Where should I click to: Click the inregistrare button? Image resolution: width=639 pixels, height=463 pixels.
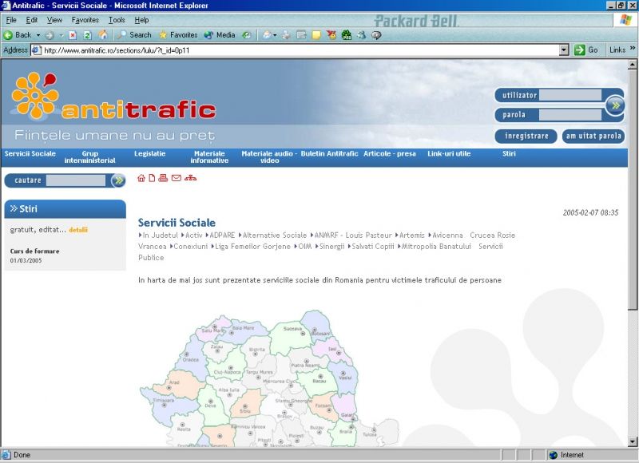coord(526,136)
